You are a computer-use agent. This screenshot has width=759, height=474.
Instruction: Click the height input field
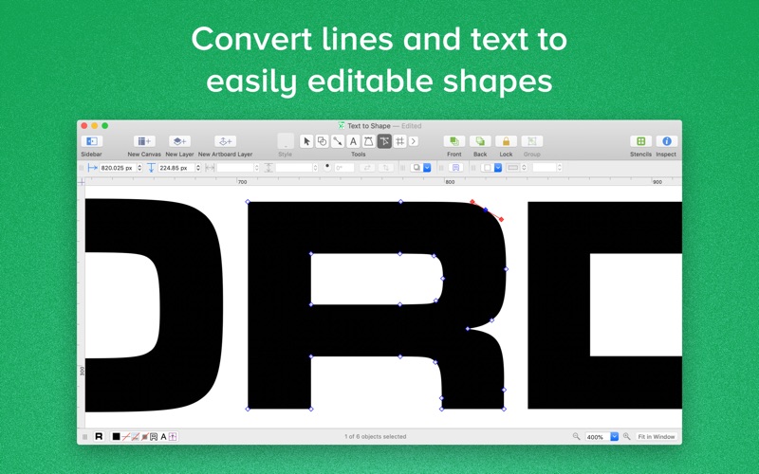294,168
